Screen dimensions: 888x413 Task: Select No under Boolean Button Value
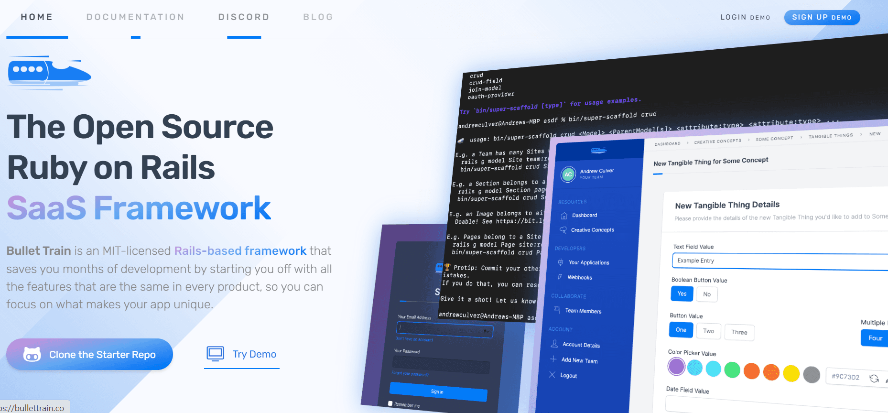707,294
